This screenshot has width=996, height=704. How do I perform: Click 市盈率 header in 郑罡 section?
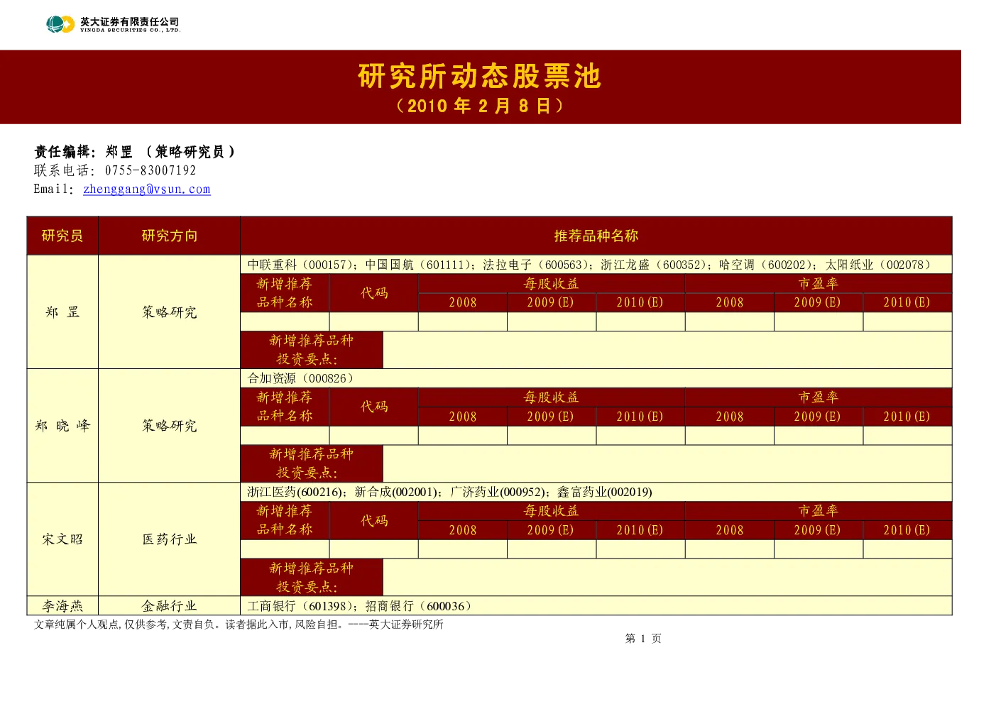(x=819, y=284)
